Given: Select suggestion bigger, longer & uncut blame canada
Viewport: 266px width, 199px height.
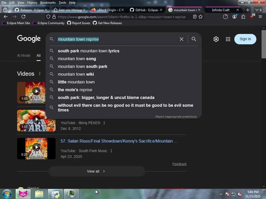Looking at the screenshot, I should point(124,97).
